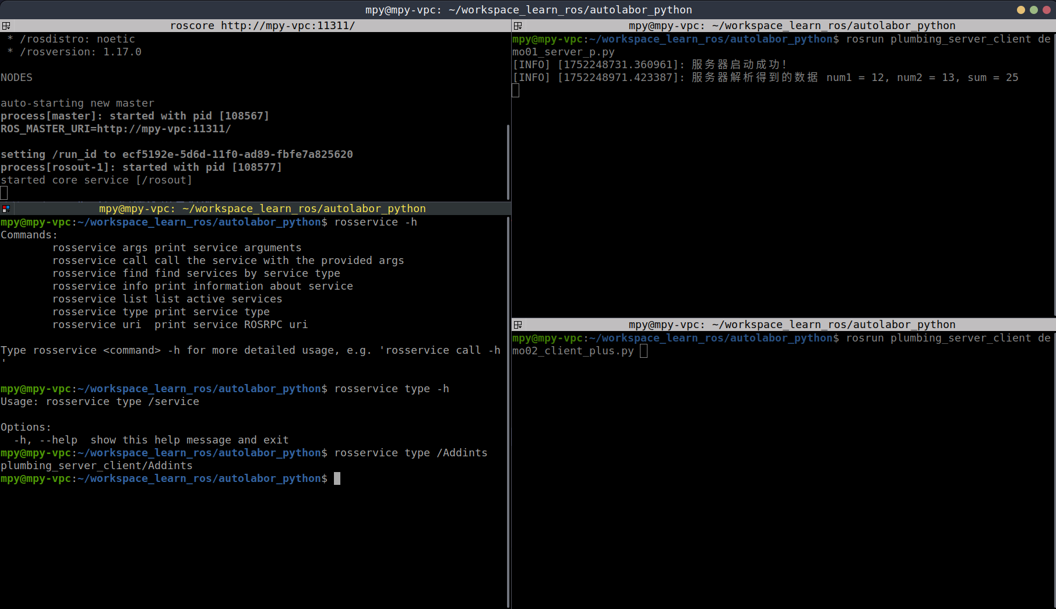Click the ROS_MASTER_URI http://mpy-vpc:11311/ address

coord(163,129)
